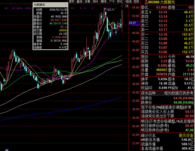Viewport: 195px width, 151px height.
Task: Close the 大族激光 info popup
Action: pos(66,5)
